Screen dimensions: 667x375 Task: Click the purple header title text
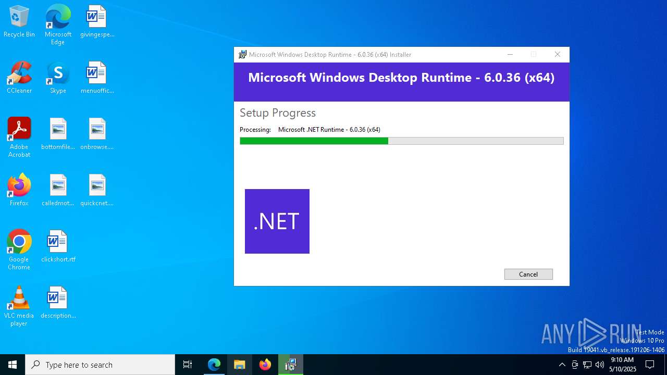click(x=401, y=78)
